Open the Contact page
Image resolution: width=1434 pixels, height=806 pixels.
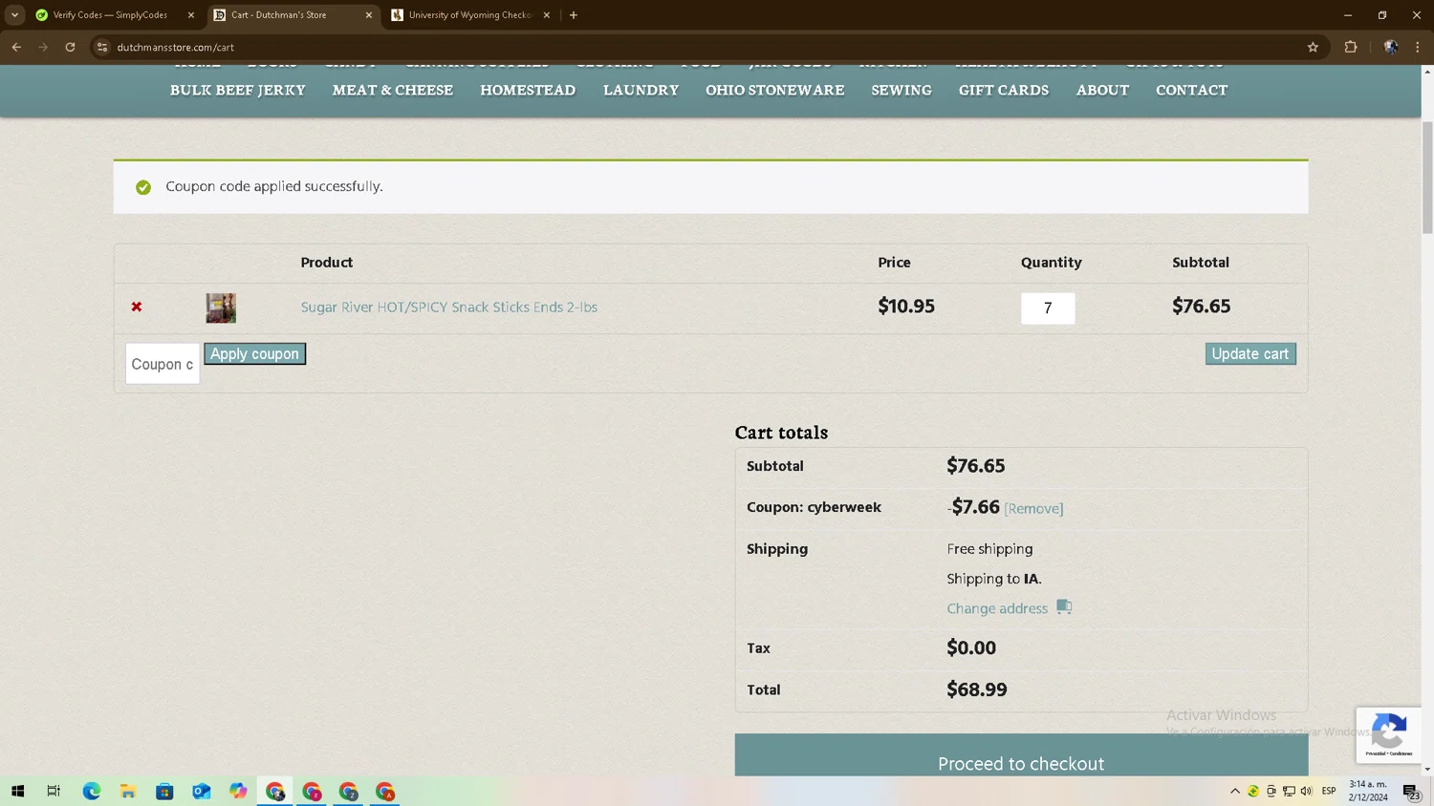(1191, 90)
